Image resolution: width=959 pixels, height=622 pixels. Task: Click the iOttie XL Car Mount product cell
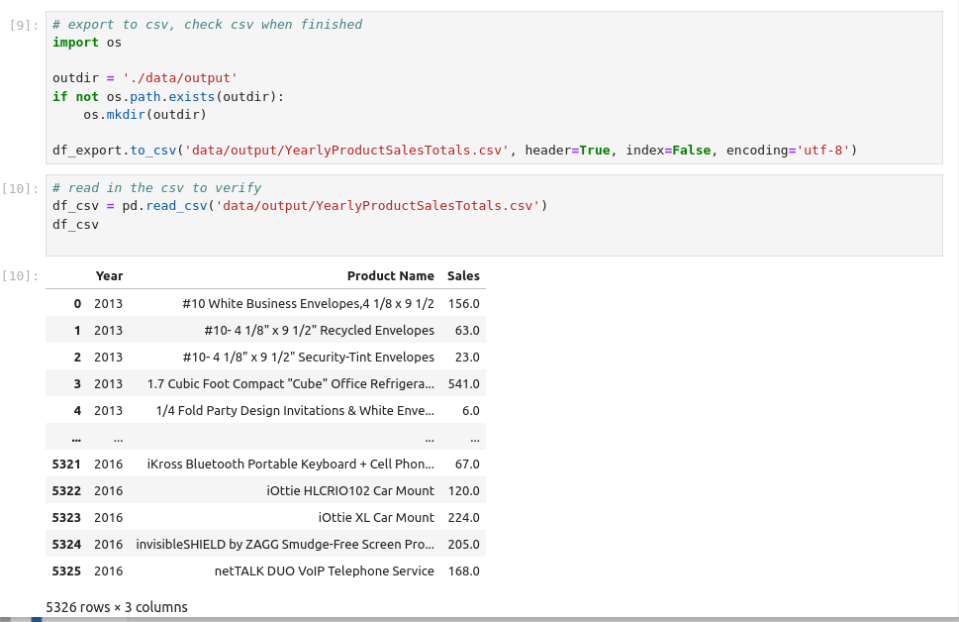[376, 517]
